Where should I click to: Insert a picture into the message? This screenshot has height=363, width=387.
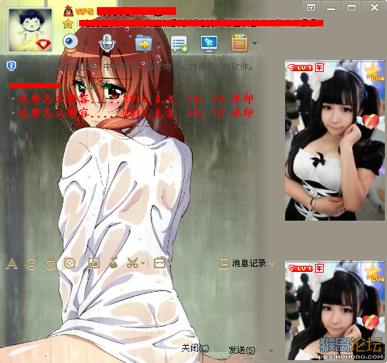tap(94, 263)
